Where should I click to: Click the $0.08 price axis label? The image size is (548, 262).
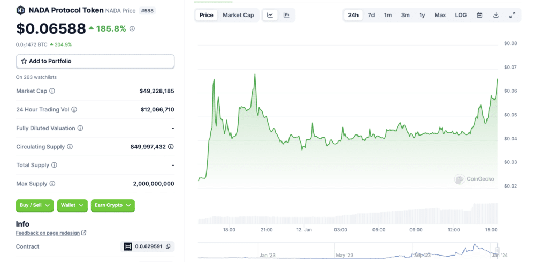coord(511,43)
